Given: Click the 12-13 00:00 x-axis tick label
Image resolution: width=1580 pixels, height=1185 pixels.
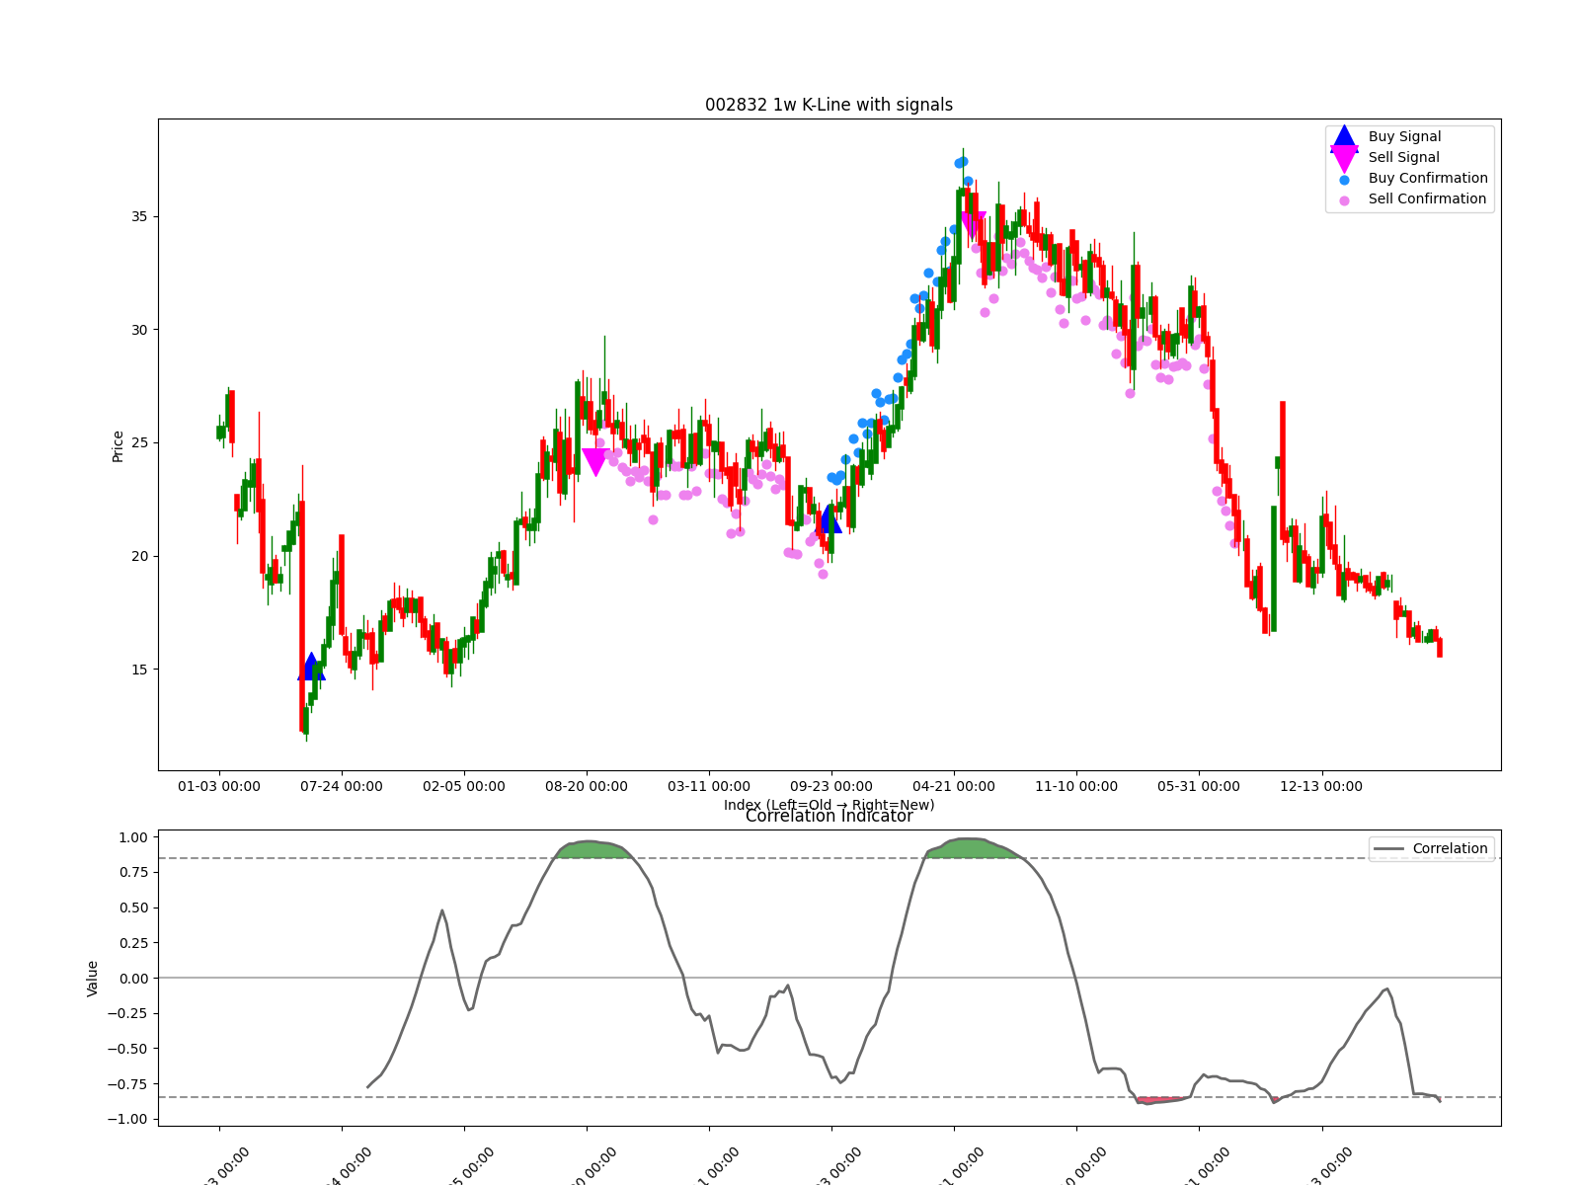Looking at the screenshot, I should click(1321, 787).
